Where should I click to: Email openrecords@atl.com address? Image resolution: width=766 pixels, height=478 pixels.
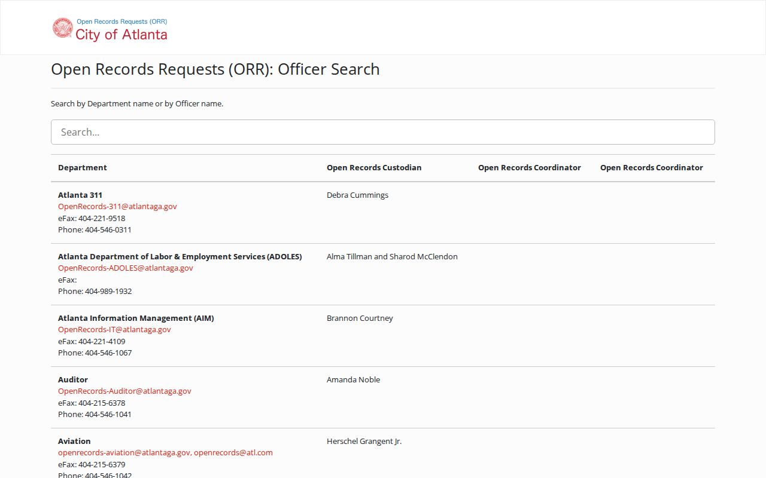point(233,452)
